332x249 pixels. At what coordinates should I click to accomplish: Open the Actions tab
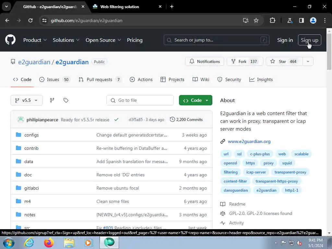pos(141,79)
